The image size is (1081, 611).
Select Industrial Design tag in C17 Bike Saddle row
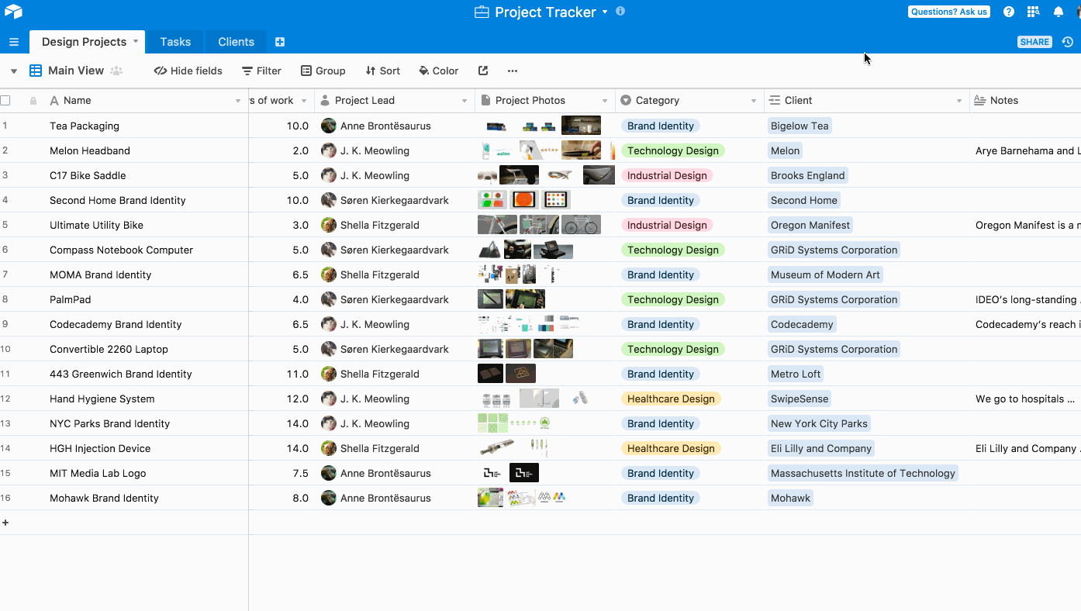pyautogui.click(x=667, y=175)
